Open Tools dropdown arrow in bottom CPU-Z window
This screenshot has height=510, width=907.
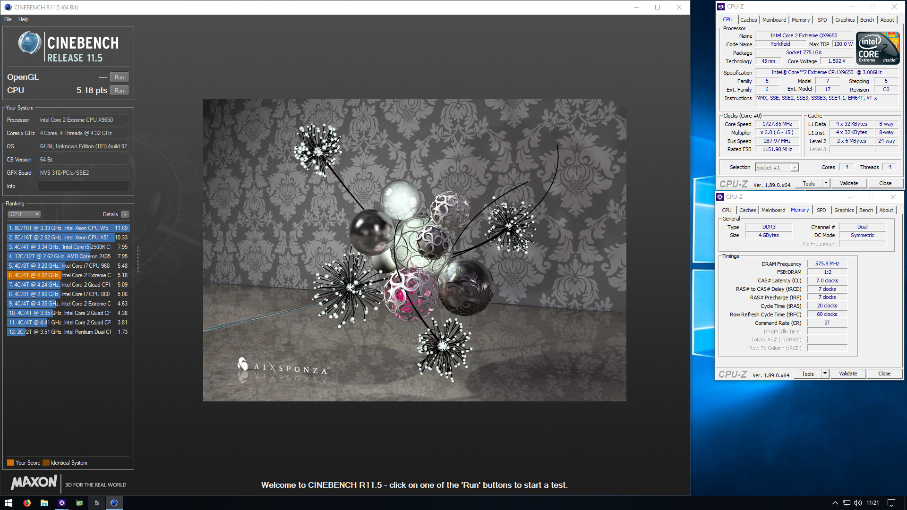point(825,374)
